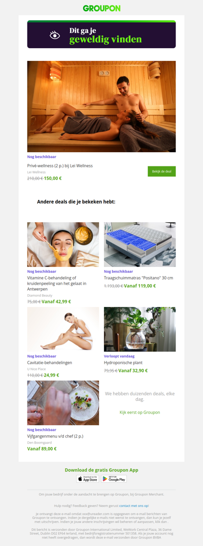Image resolution: width=203 pixels, height=546 pixels.
Task: Click the 'contact met ons op' link
Action: coord(133,505)
